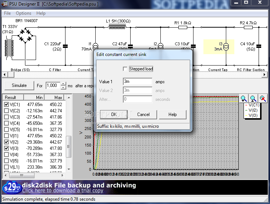The width and height of the screenshot is (270, 204).
Task: Select capacitor C1 220uF symbol
Action: point(65,46)
